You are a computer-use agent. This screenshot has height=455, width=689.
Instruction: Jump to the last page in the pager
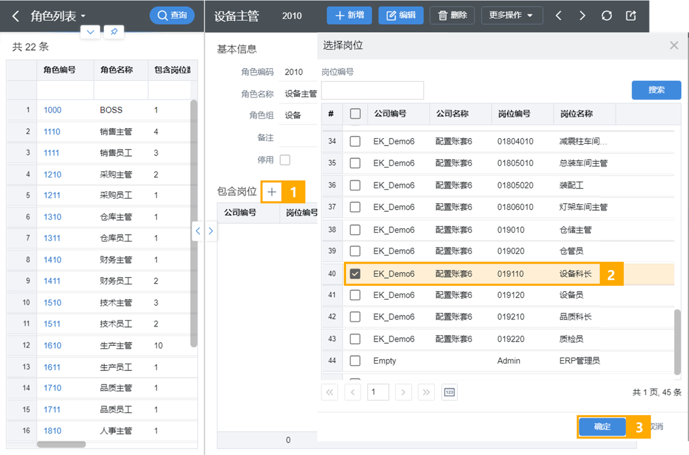pos(426,392)
